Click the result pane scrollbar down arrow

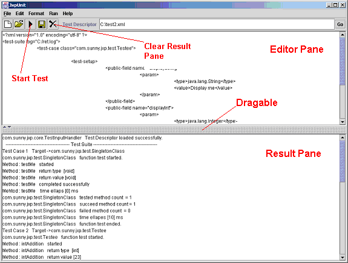point(343,258)
